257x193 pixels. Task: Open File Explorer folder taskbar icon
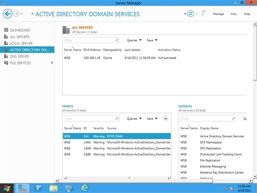pyautogui.click(x=53, y=188)
